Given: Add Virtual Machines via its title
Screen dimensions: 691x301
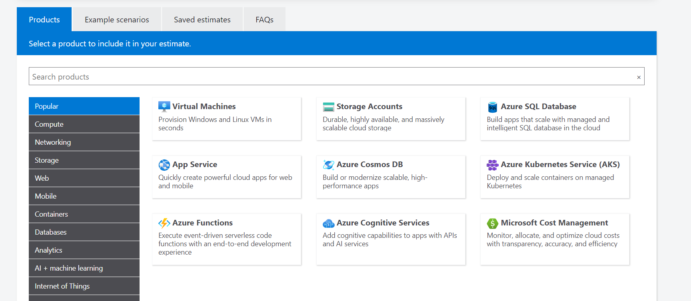Looking at the screenshot, I should pyautogui.click(x=204, y=106).
